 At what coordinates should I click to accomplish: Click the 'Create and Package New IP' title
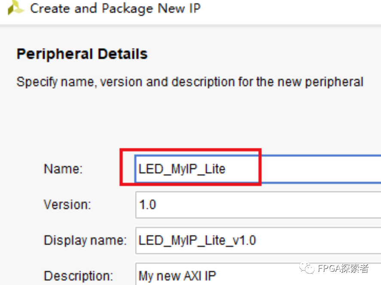coord(115,8)
